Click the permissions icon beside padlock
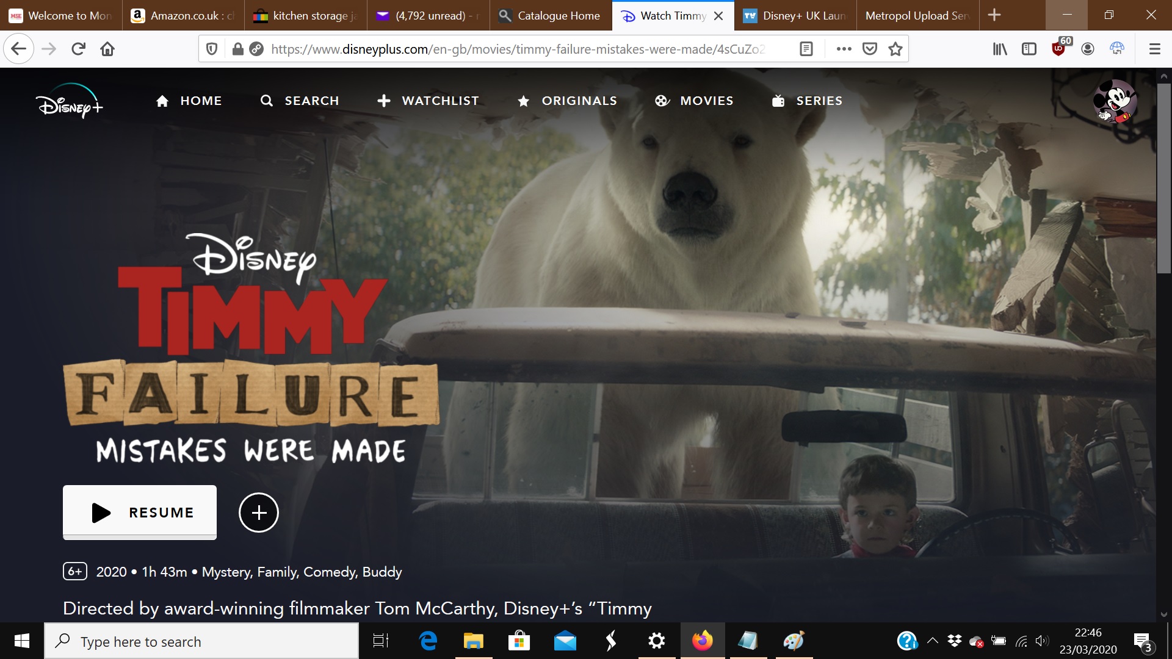1172x659 pixels. point(256,49)
